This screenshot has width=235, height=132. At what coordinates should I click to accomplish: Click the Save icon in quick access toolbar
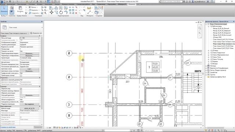10,1
